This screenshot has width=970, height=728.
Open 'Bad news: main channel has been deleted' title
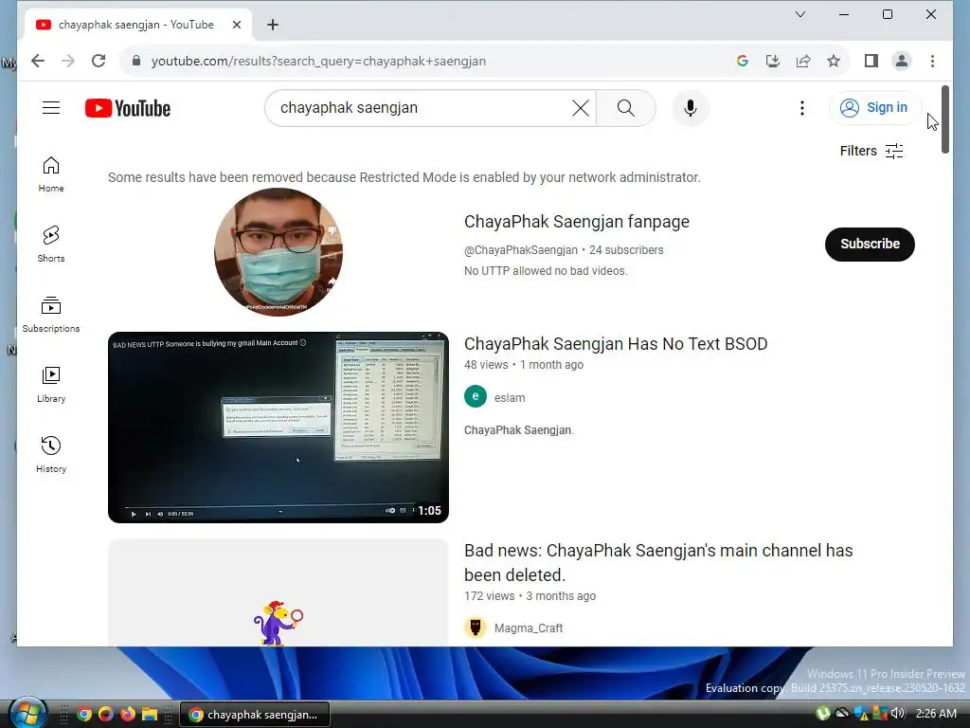pos(658,563)
